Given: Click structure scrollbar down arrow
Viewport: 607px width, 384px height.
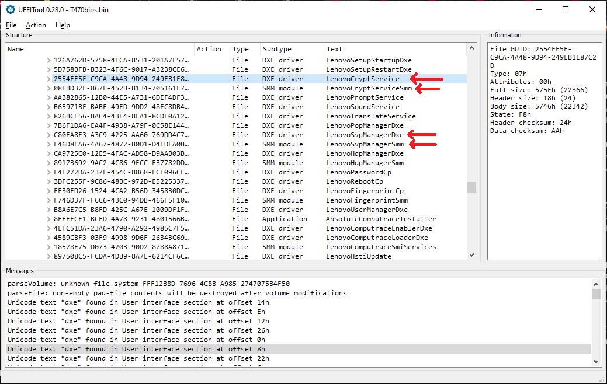Looking at the screenshot, I should point(471,255).
